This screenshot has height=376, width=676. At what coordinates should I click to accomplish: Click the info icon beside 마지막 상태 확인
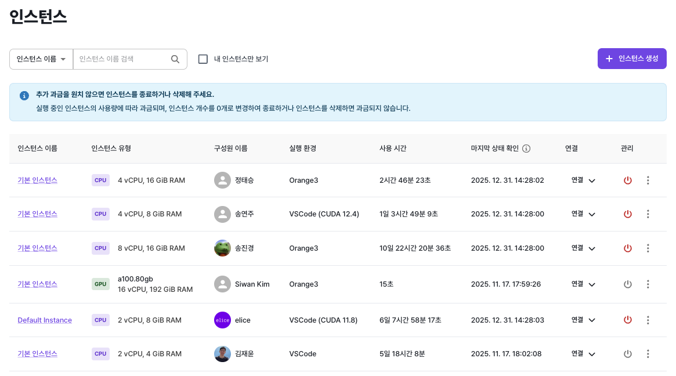tap(526, 148)
